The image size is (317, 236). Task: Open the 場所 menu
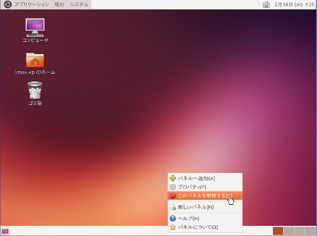point(59,4)
